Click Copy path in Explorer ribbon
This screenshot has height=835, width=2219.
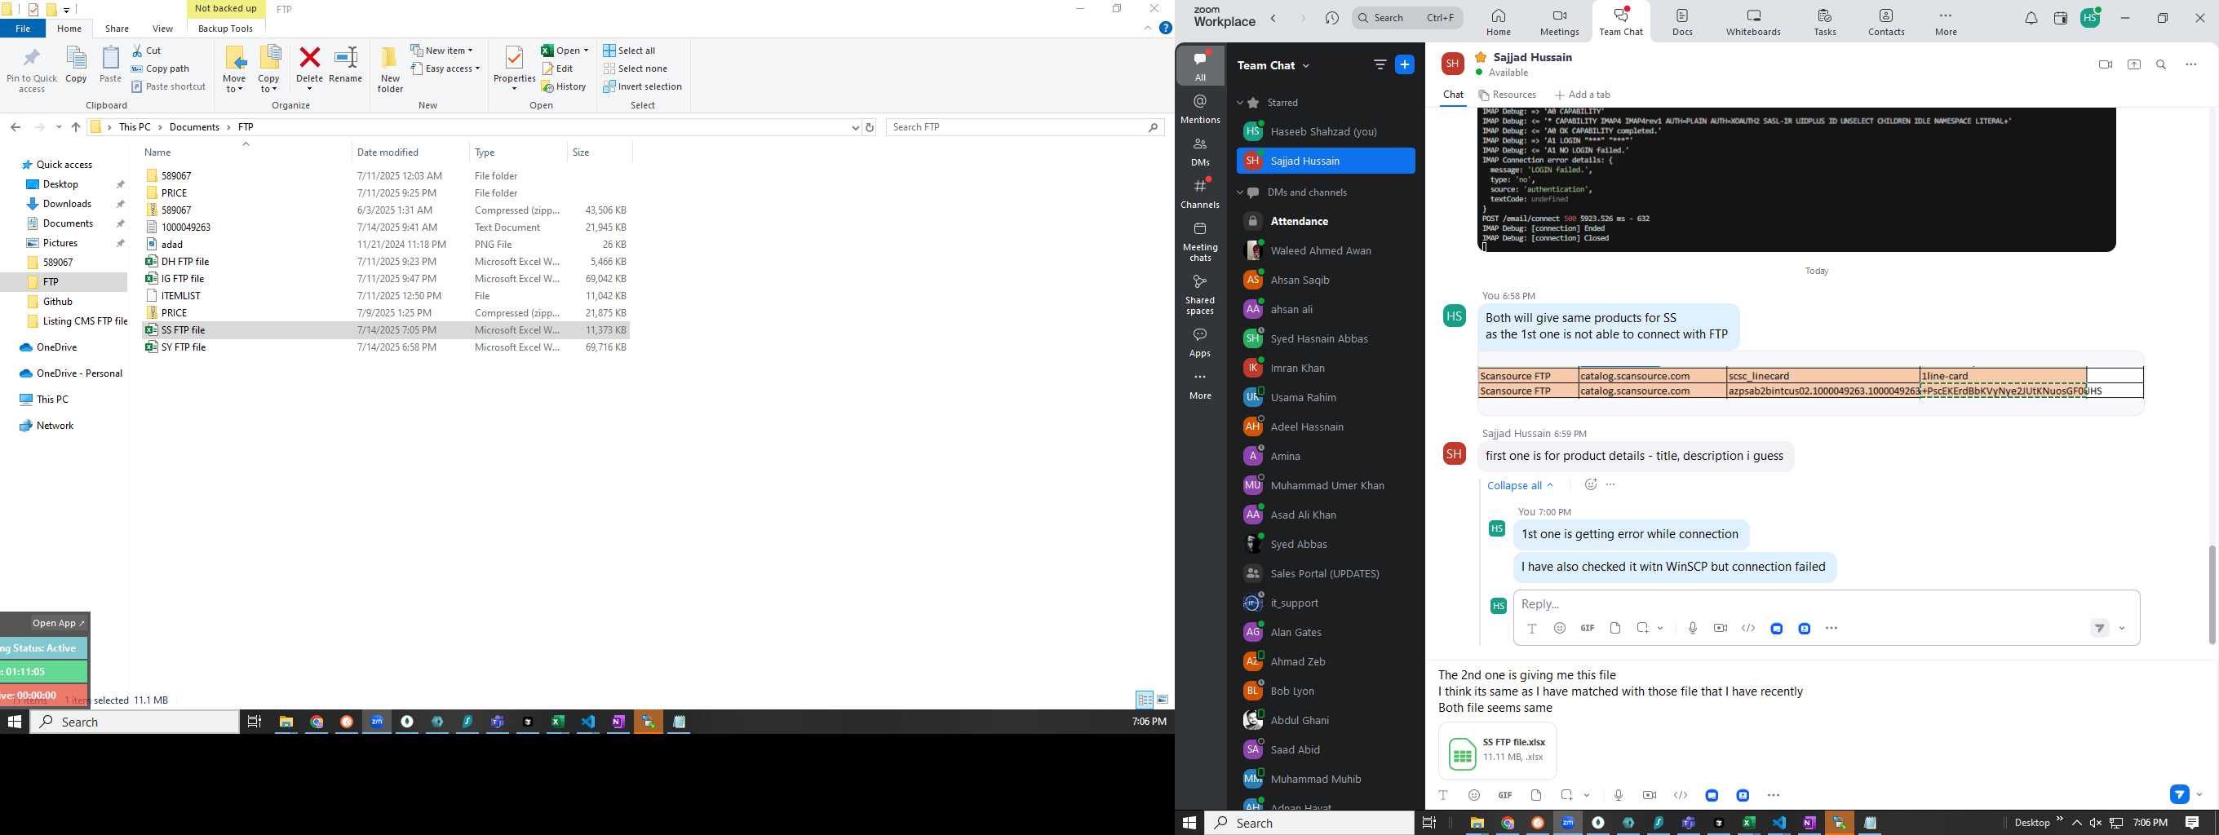(160, 68)
